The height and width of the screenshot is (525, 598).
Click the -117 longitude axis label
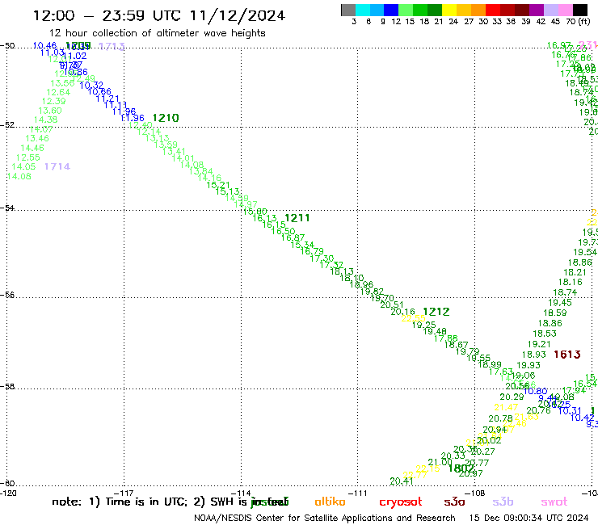pos(124,493)
